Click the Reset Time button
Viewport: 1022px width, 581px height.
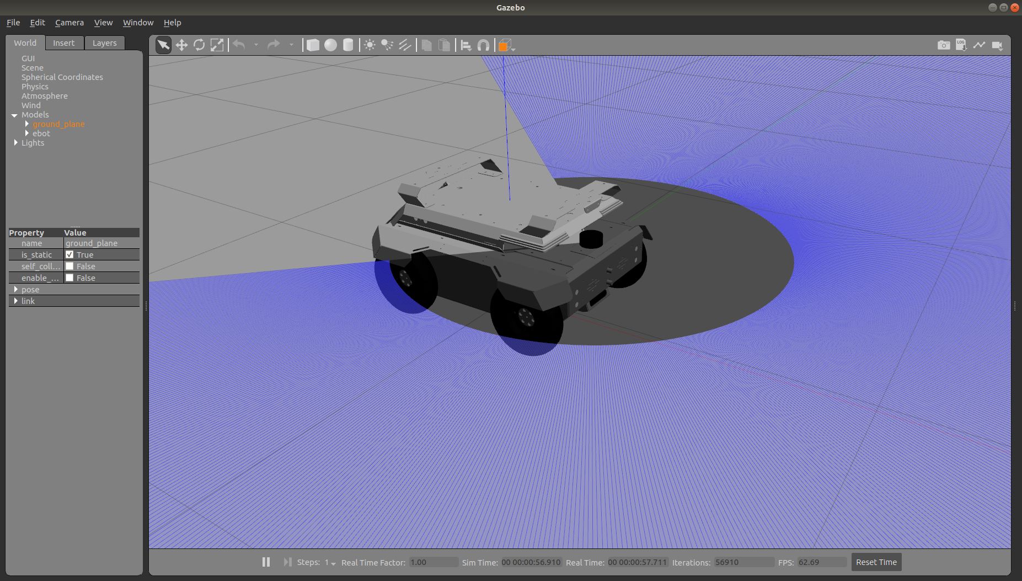coord(876,562)
